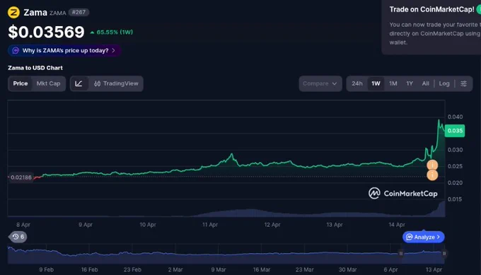Image resolution: width=481 pixels, height=275 pixels.
Task: Select the Mkt Cap tab
Action: pos(48,83)
